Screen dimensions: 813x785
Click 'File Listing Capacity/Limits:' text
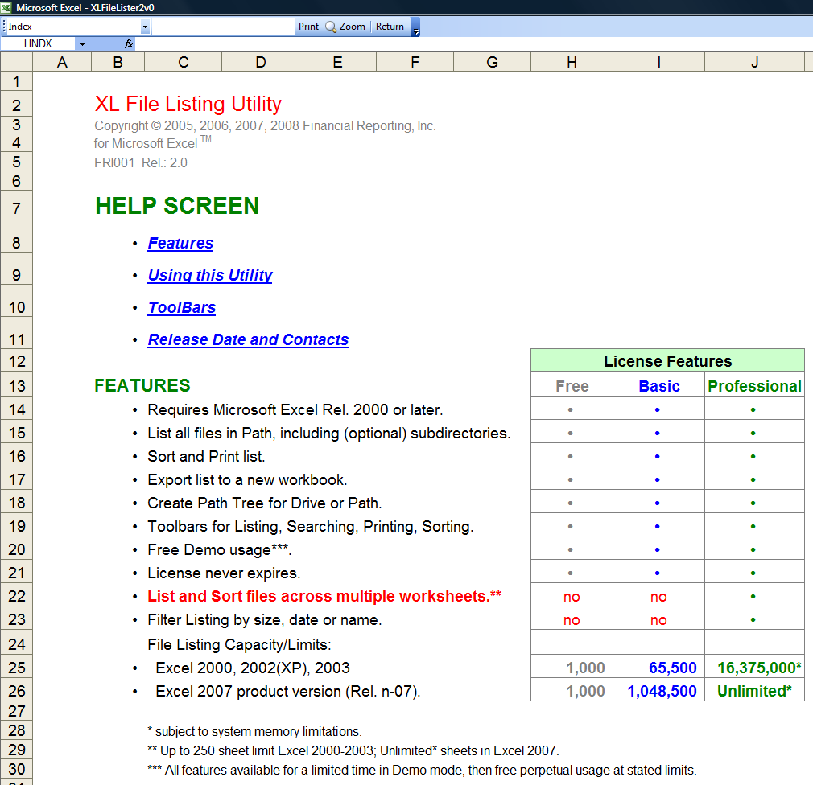239,644
